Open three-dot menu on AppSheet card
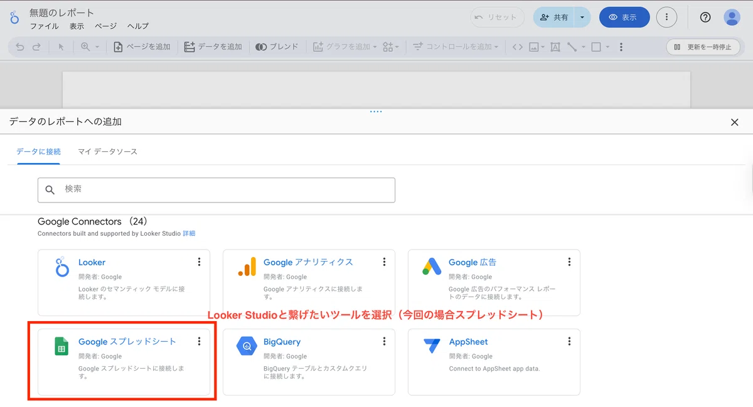 point(569,341)
